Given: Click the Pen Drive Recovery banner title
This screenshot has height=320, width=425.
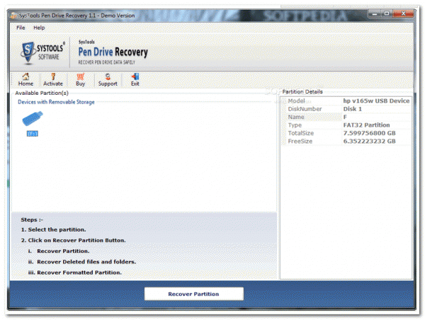Looking at the screenshot, I should (x=113, y=52).
